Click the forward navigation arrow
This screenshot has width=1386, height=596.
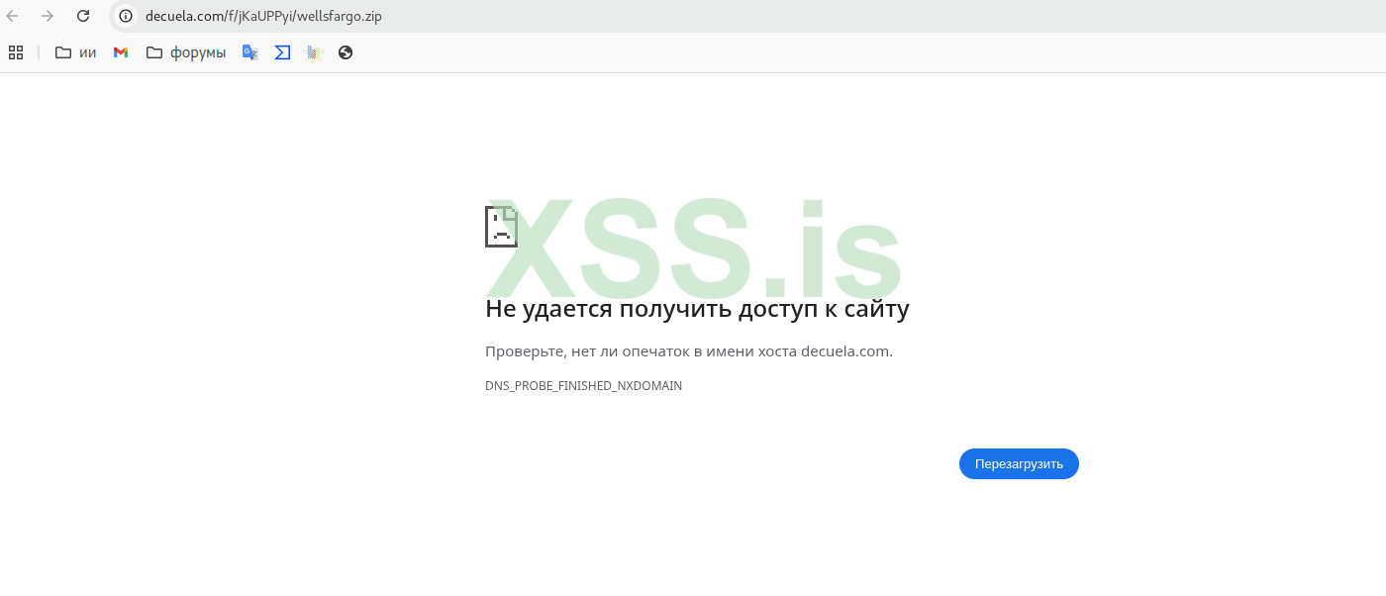[x=48, y=16]
